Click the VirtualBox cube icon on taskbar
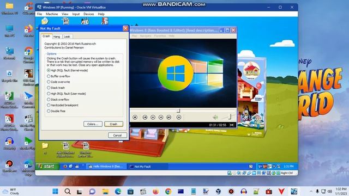The width and height of the screenshot is (349, 196). pos(218,191)
